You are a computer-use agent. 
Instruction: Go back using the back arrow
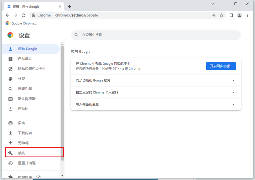[x=7, y=15]
